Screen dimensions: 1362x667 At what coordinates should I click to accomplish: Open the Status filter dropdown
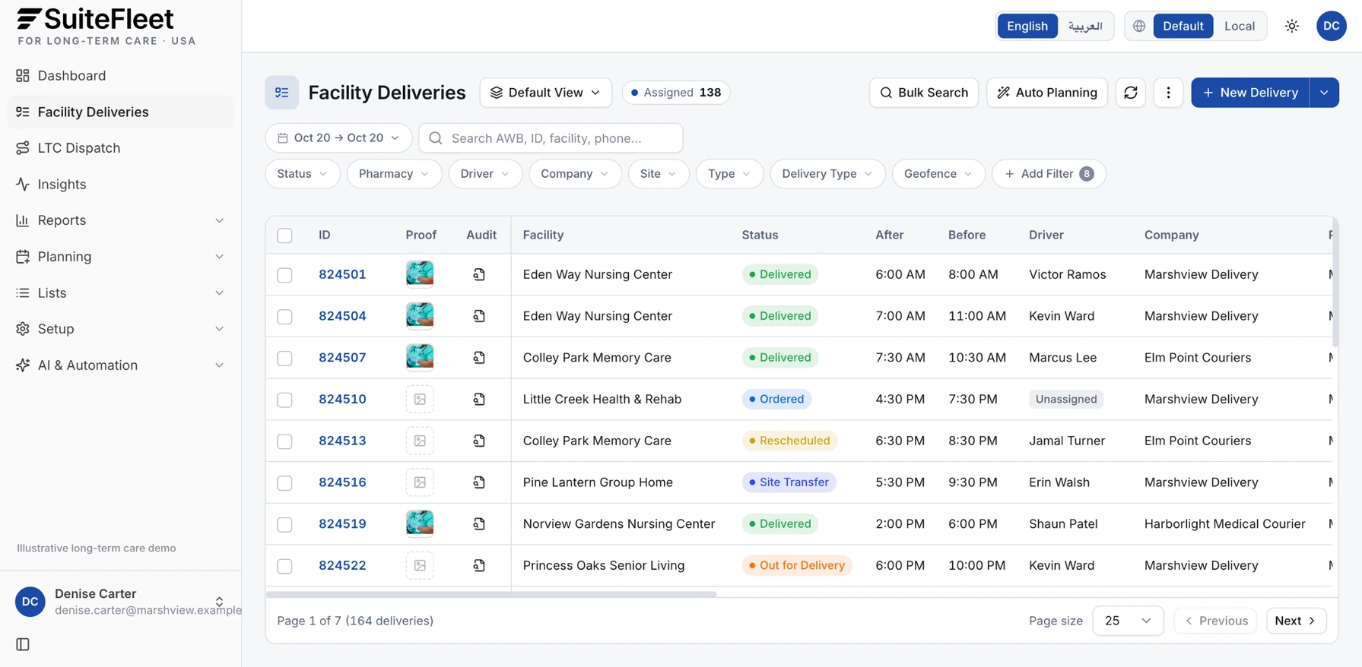click(302, 174)
